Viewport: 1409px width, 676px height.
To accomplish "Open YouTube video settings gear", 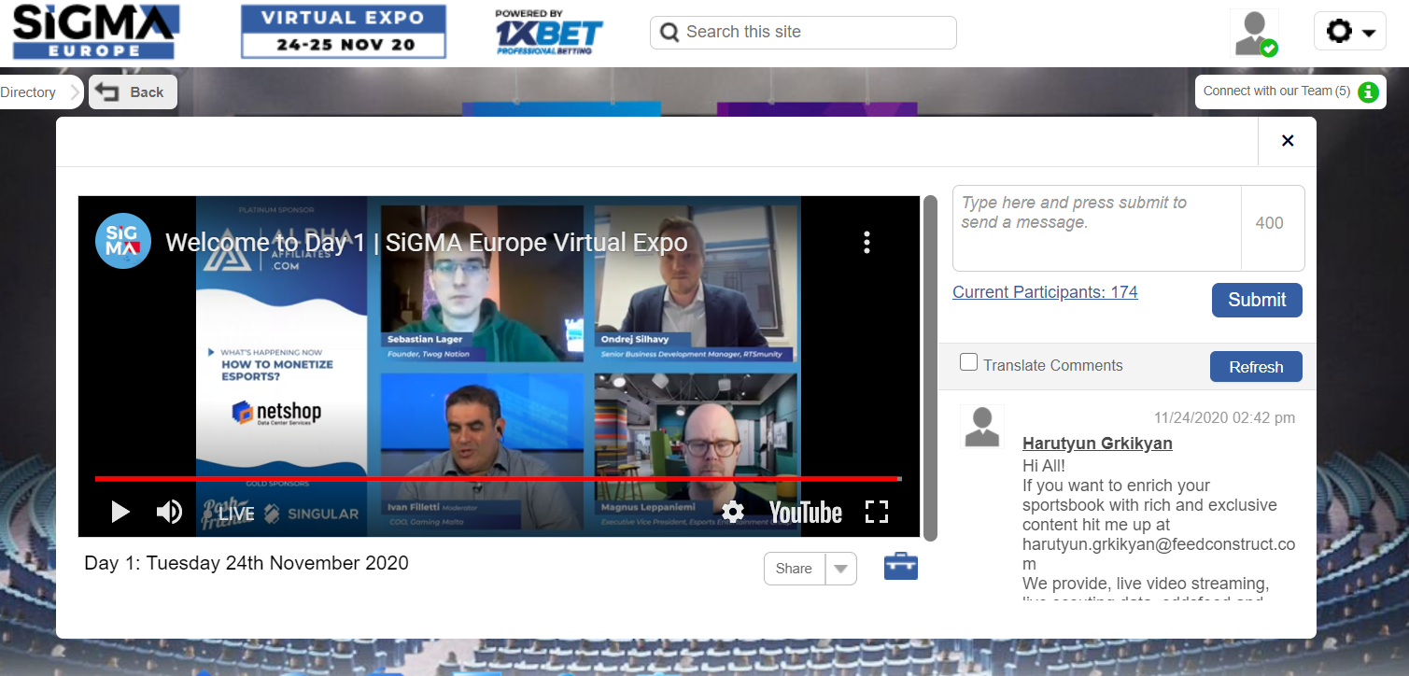I will [733, 512].
